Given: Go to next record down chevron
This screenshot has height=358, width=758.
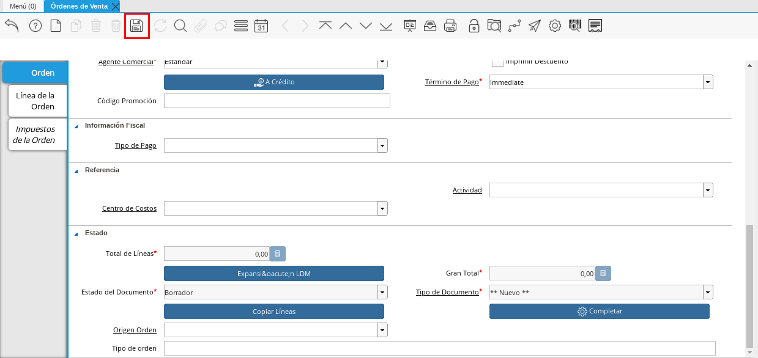Looking at the screenshot, I should pos(366,26).
